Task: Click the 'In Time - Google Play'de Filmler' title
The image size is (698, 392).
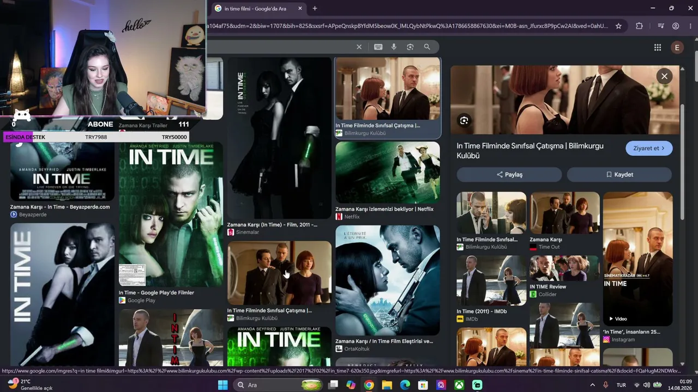Action: 157,292
